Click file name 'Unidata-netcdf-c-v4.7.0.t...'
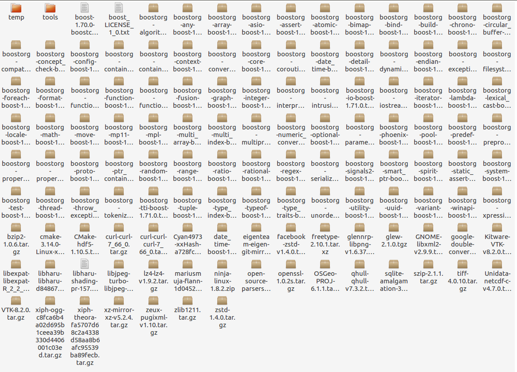 pyautogui.click(x=497, y=281)
